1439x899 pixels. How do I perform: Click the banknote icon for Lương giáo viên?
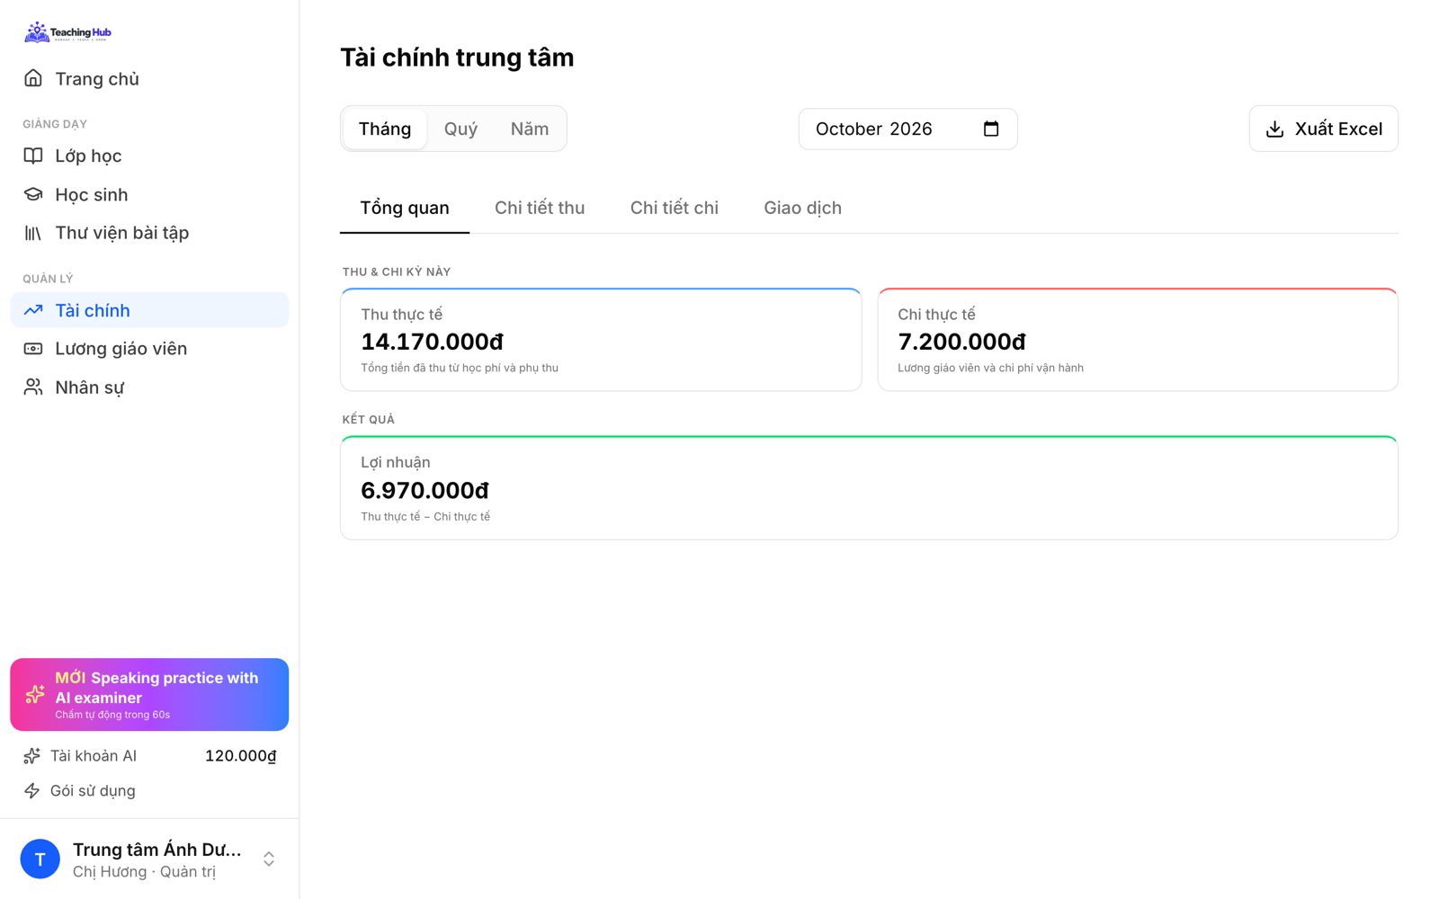[x=33, y=349]
